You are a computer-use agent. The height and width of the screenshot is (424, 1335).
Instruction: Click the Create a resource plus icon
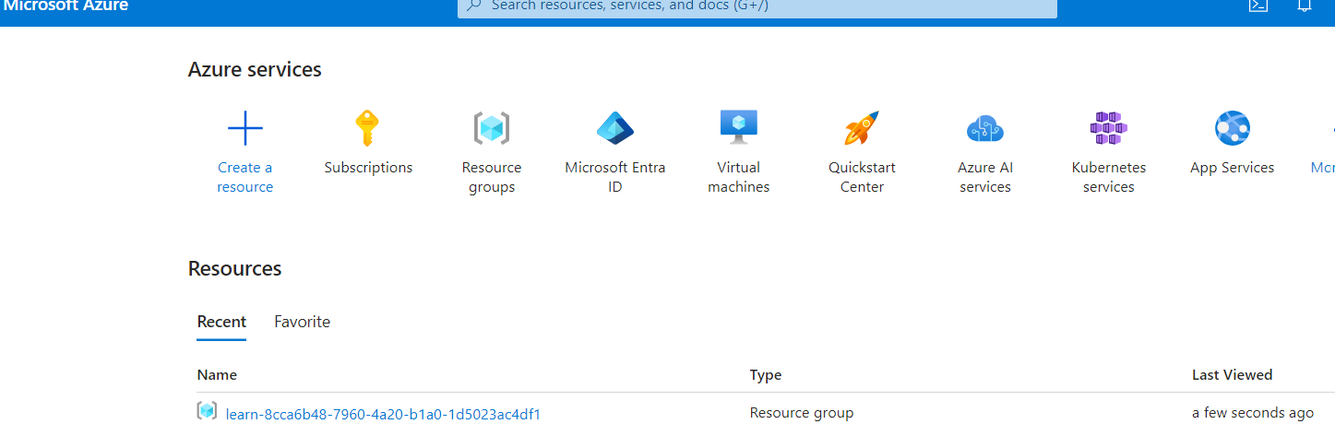pos(245,128)
